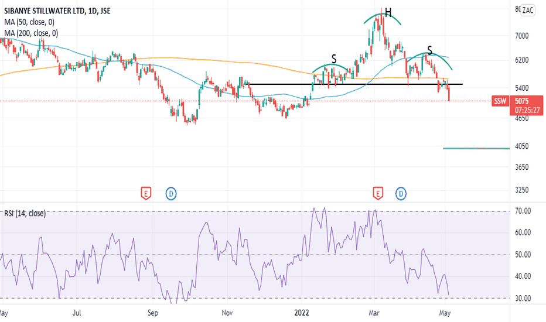
Task: Click the September dividend D marker
Action: 170,193
